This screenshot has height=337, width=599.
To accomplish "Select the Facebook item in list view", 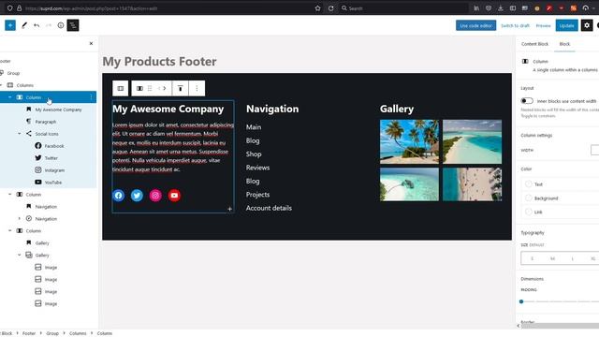I will click(x=54, y=146).
